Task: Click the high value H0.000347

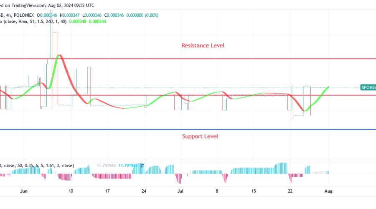Action: pyautogui.click(x=69, y=15)
